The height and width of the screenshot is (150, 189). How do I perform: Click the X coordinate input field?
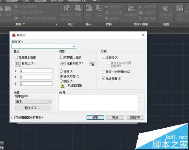(x=36, y=71)
